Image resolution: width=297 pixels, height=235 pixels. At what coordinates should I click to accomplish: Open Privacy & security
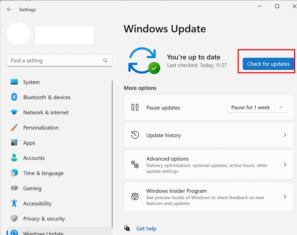59,219
